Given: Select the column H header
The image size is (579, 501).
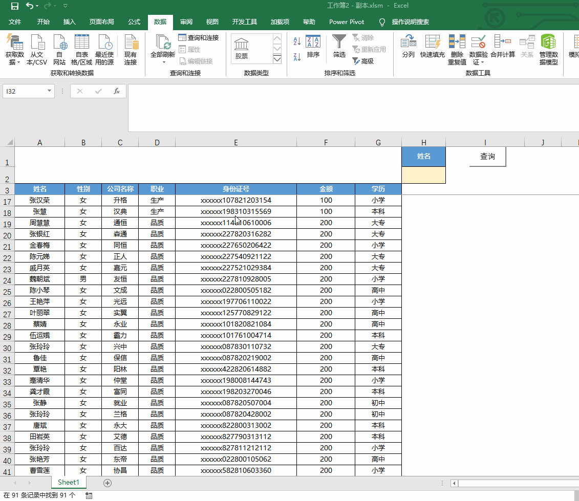Looking at the screenshot, I should pyautogui.click(x=423, y=142).
